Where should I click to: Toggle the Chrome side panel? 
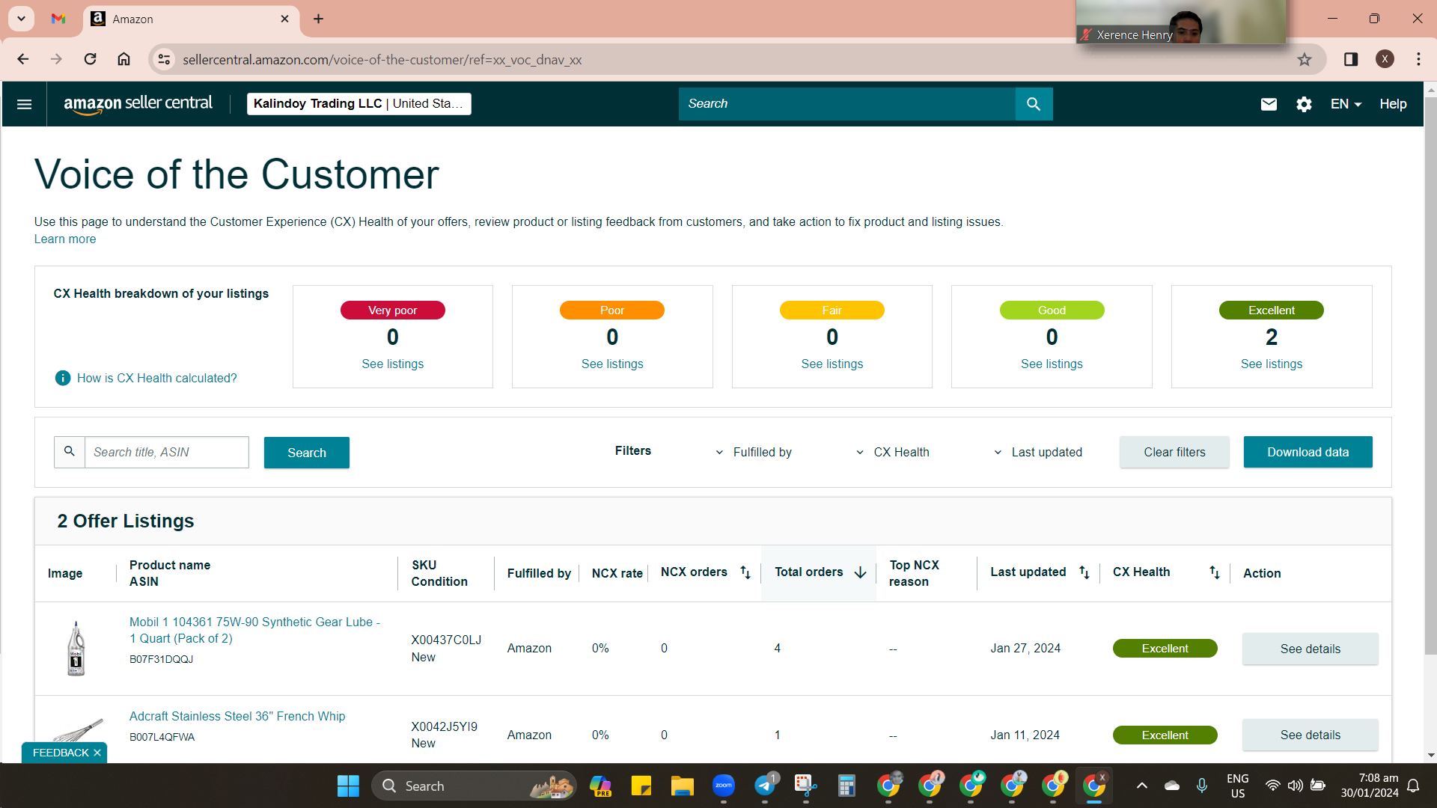tap(1351, 60)
